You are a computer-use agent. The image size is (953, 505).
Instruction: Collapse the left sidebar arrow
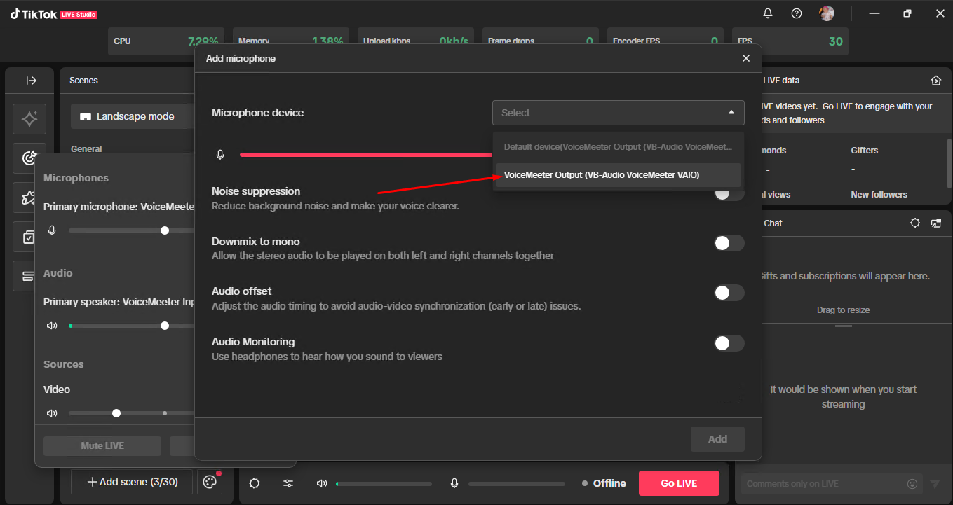(31, 81)
